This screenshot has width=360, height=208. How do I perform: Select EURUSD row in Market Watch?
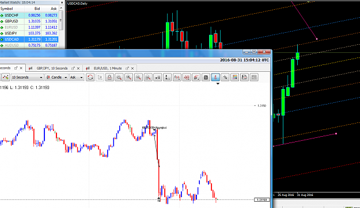coord(29,27)
